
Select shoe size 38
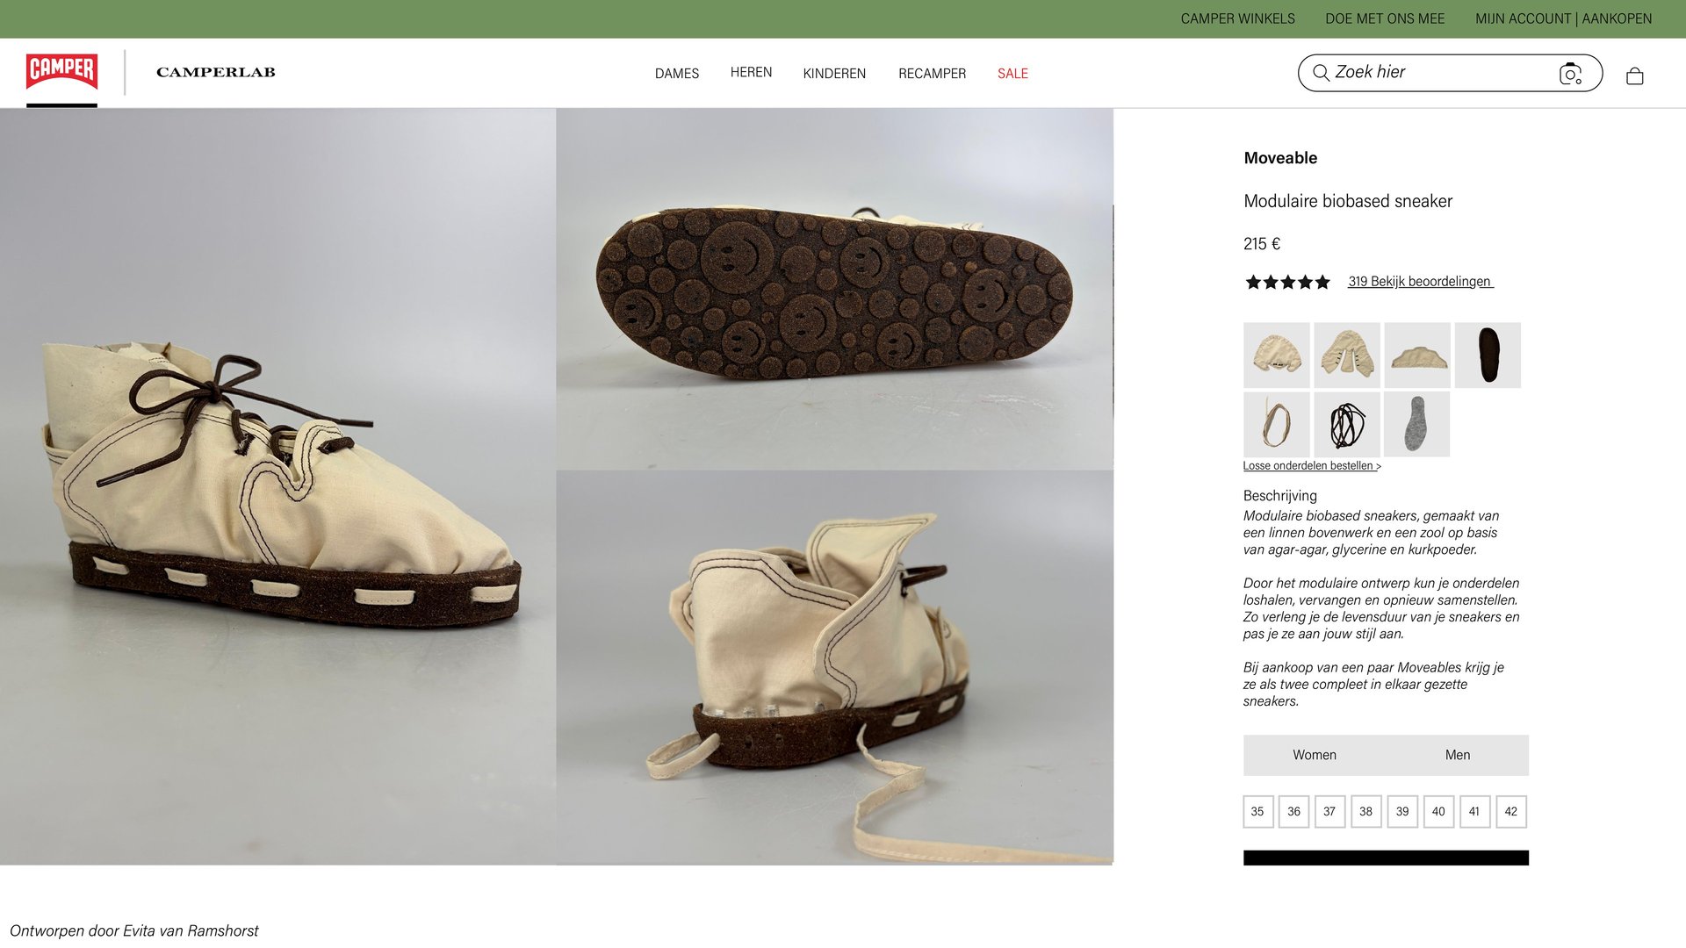pos(1365,812)
